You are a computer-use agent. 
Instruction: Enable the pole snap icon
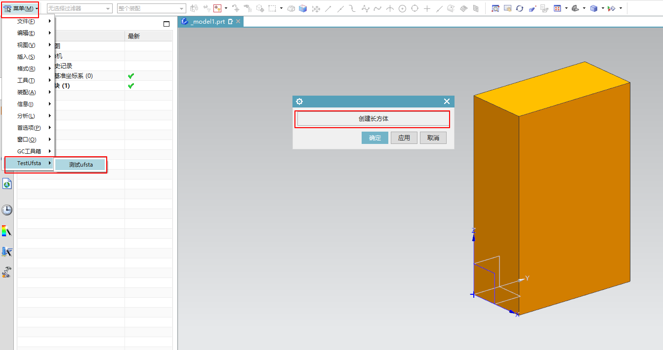tap(366, 8)
